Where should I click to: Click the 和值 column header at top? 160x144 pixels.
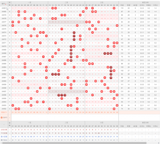[x=122, y=5]
